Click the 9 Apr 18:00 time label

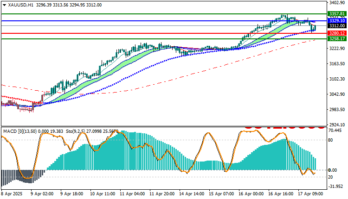point(71,194)
